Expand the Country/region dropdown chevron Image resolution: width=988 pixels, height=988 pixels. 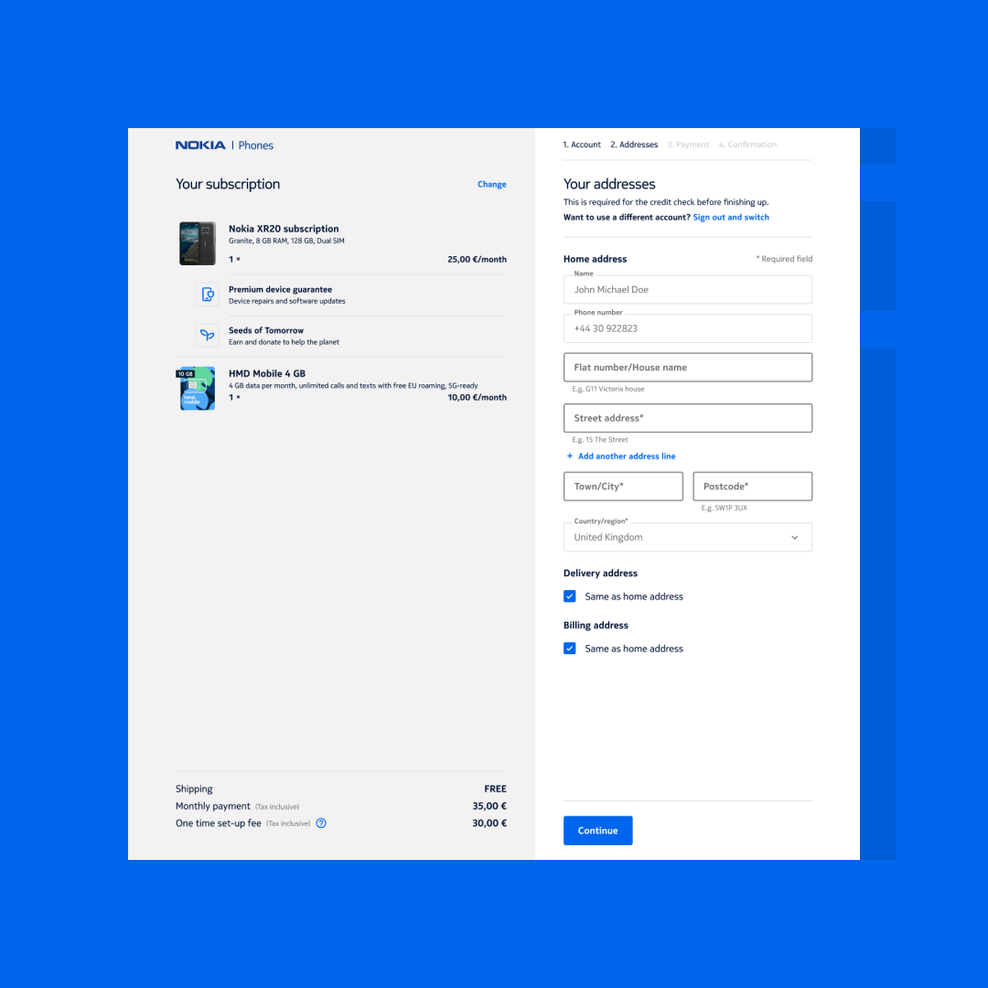[795, 538]
